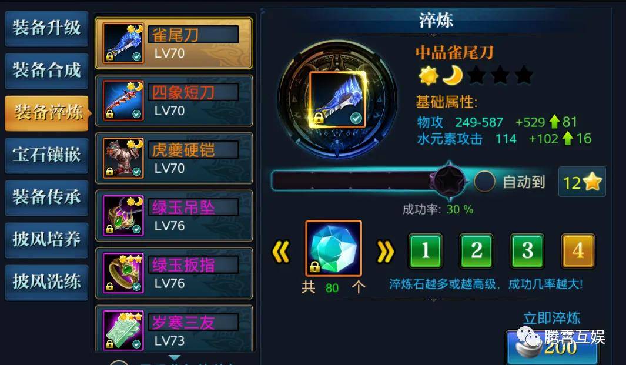Click the blue refining stone gem icon

(333, 249)
